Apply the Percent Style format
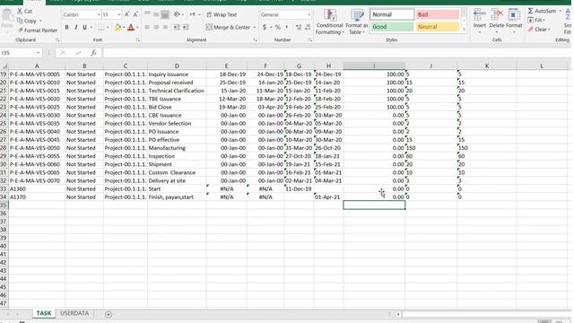 [278, 27]
